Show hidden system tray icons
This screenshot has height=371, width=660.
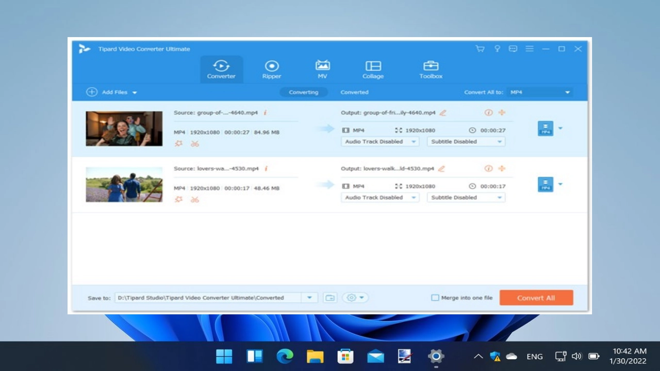click(478, 356)
